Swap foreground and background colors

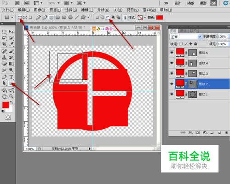click(11, 102)
